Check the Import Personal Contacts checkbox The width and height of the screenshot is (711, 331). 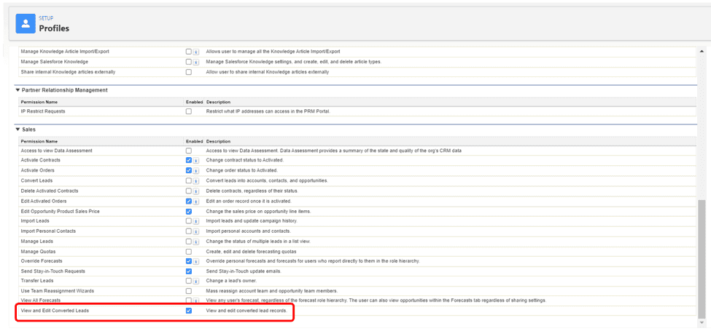[x=189, y=231]
